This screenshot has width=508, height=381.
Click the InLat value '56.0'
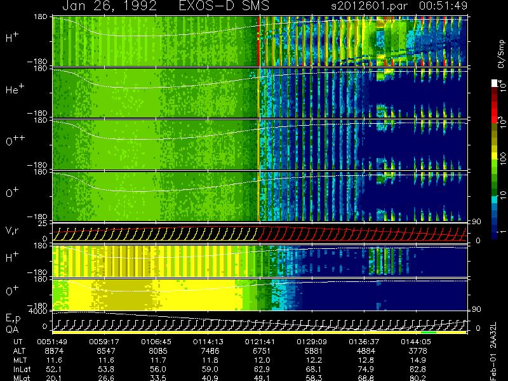click(158, 370)
